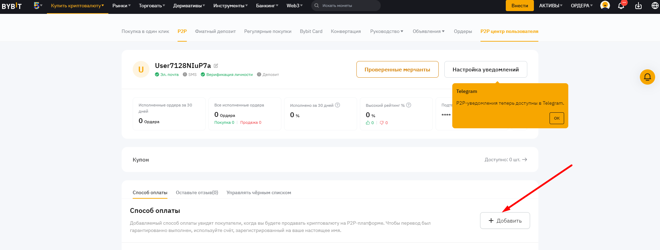Click the Добавить payment method button
The width and height of the screenshot is (660, 250).
click(x=505, y=221)
